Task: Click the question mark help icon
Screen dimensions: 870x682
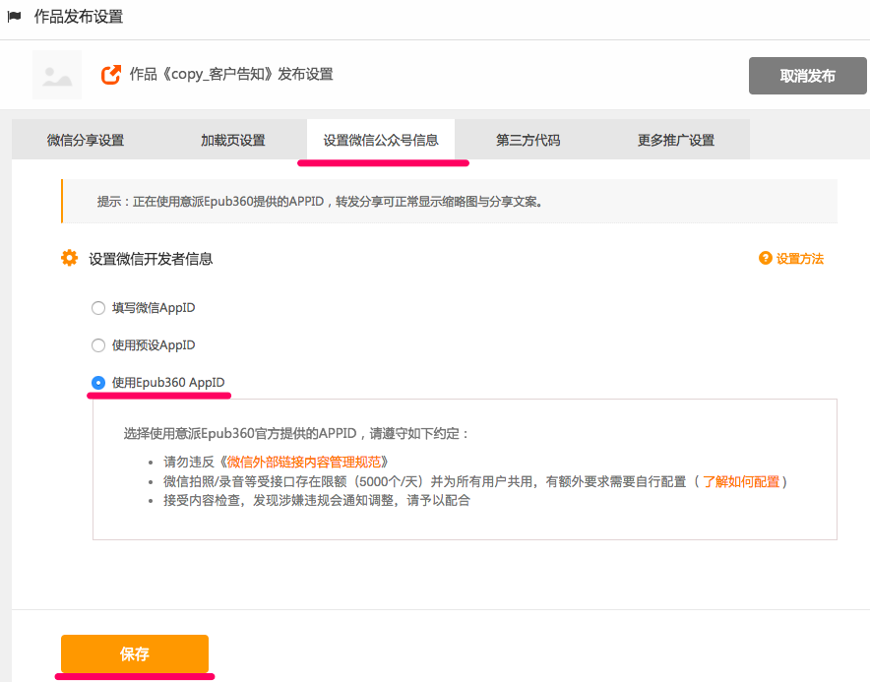Action: click(x=765, y=258)
